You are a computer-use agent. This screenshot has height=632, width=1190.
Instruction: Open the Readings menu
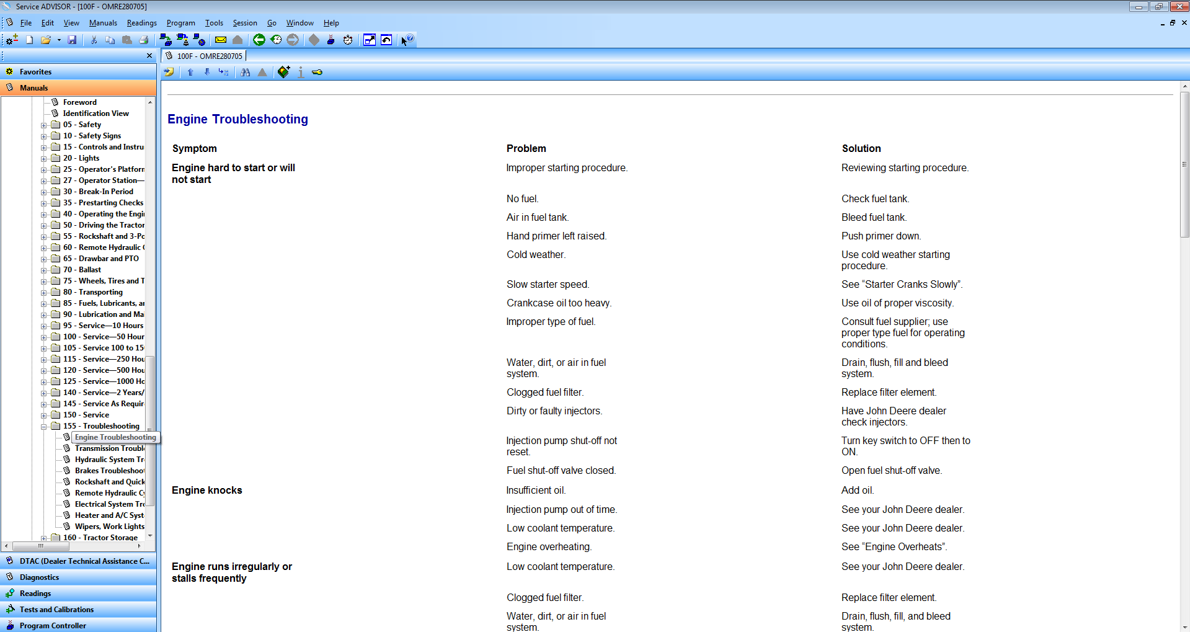tap(142, 23)
